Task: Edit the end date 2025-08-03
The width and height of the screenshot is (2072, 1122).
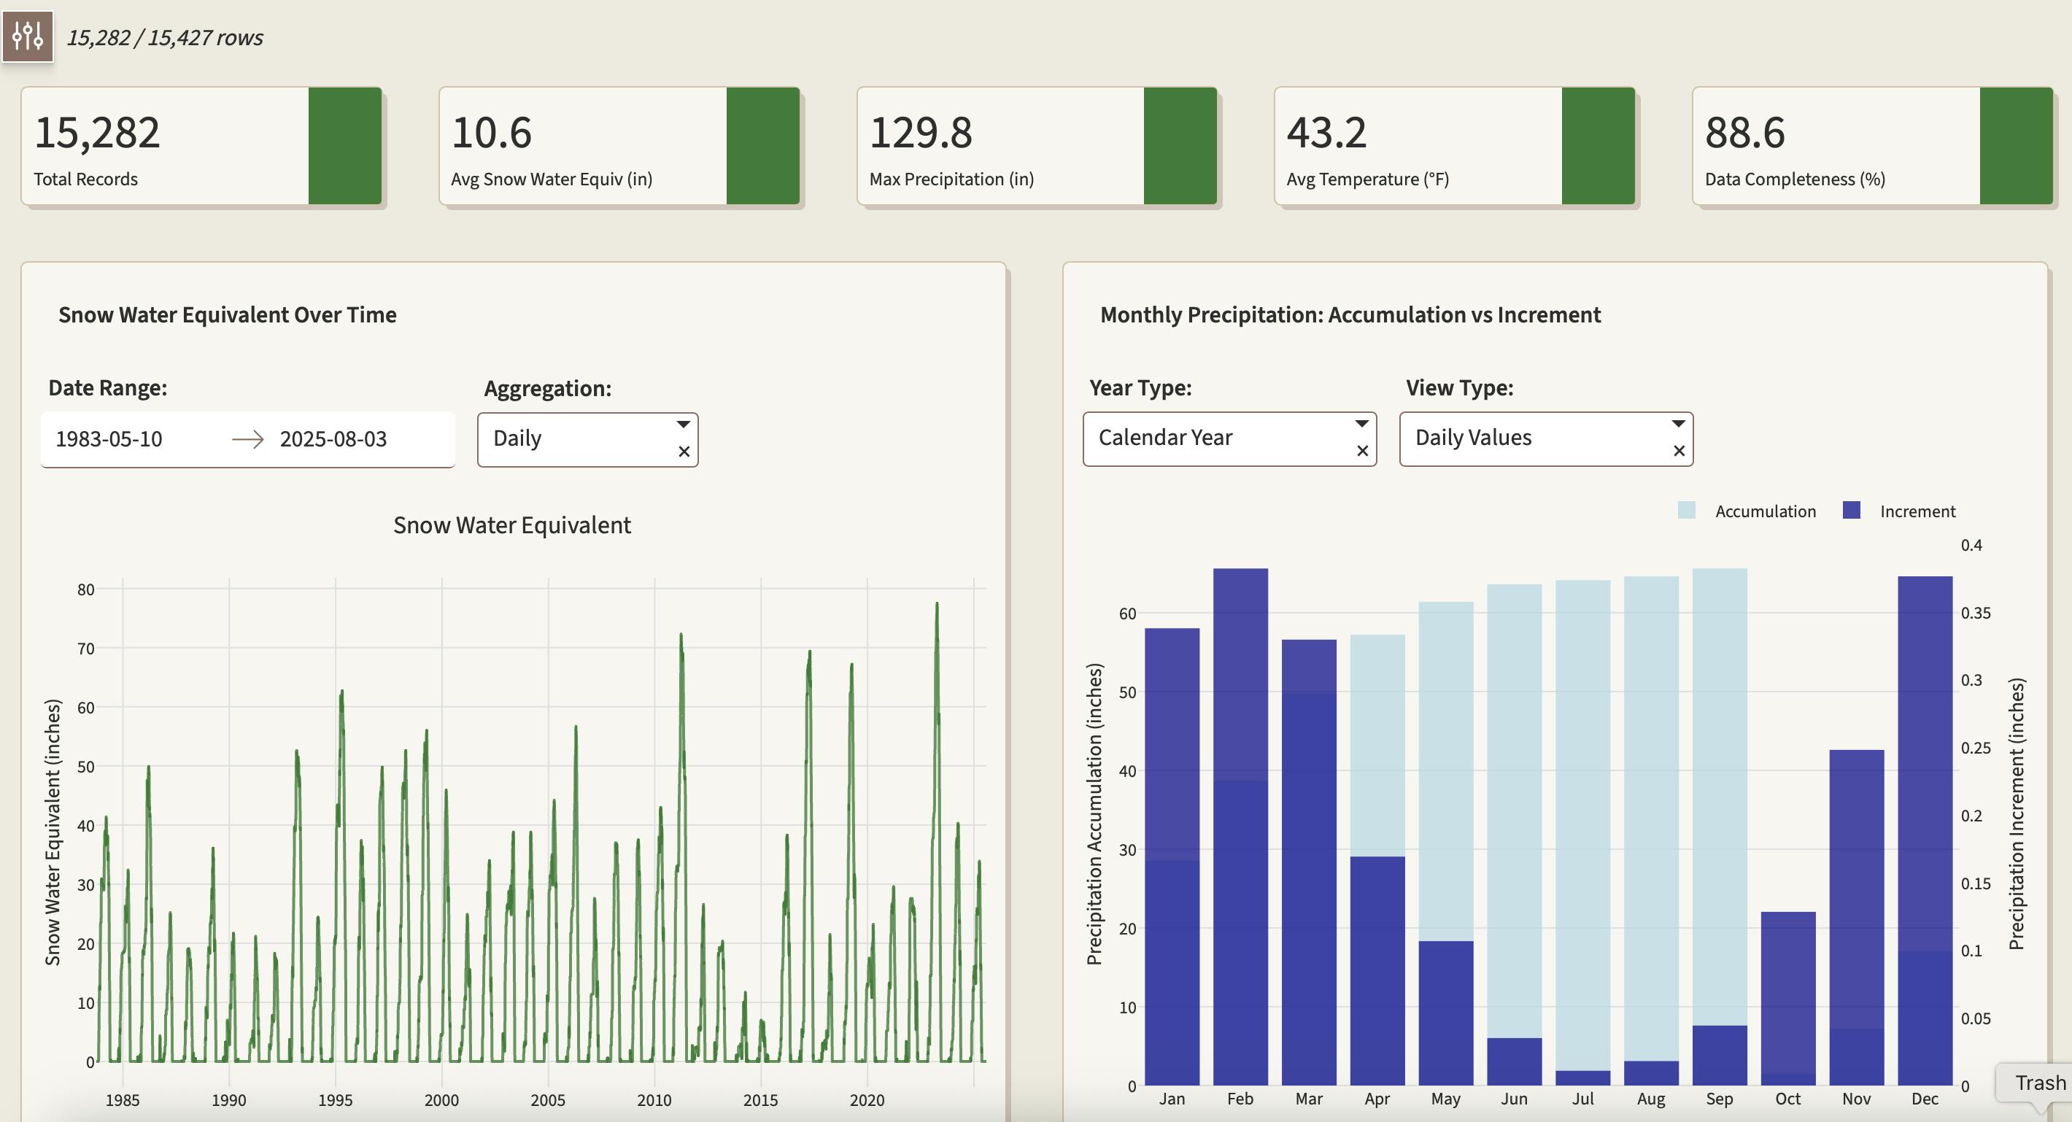Action: coord(333,439)
